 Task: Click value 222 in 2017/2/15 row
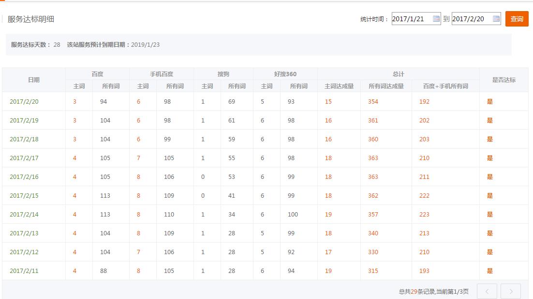click(424, 196)
